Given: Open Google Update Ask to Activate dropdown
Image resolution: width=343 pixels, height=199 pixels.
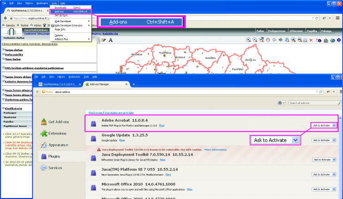Looking at the screenshot, I should 324,140.
